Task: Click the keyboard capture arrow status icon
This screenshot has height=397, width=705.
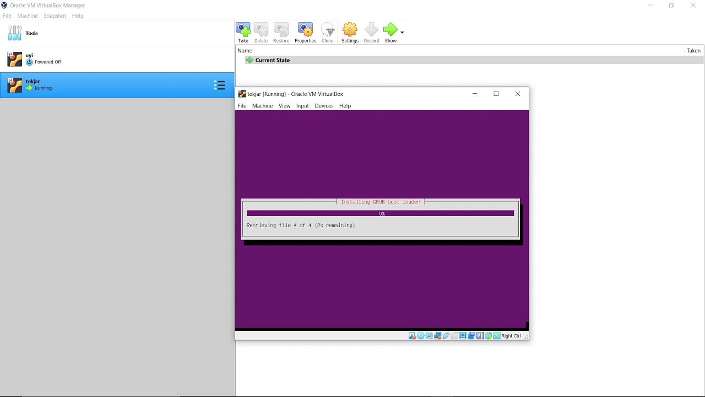Action: click(497, 336)
